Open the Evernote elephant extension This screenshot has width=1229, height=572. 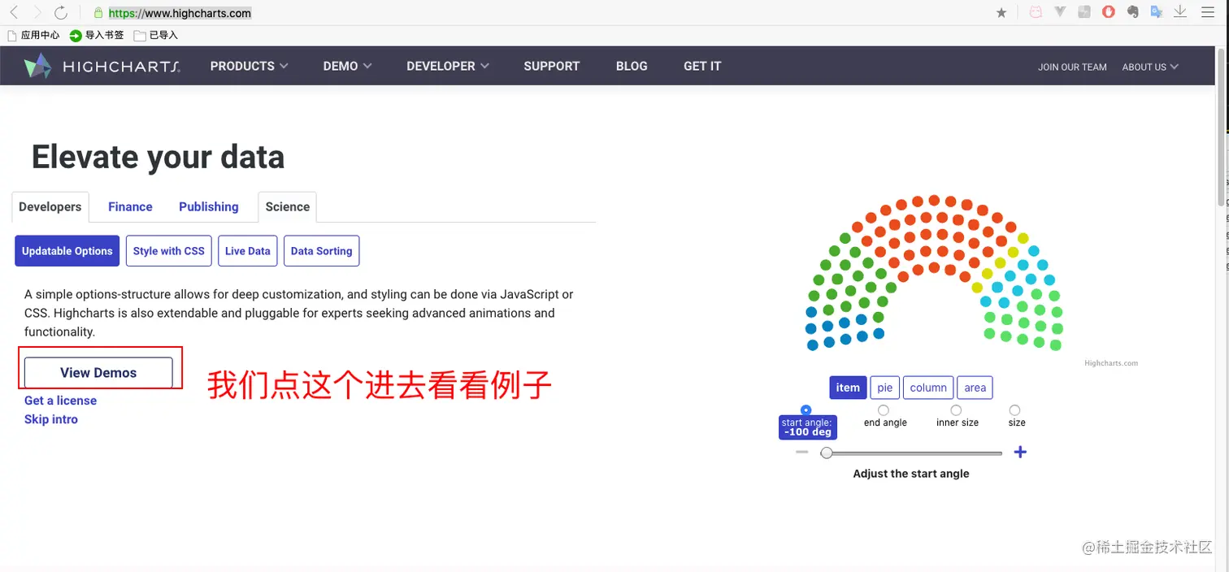pyautogui.click(x=1133, y=12)
